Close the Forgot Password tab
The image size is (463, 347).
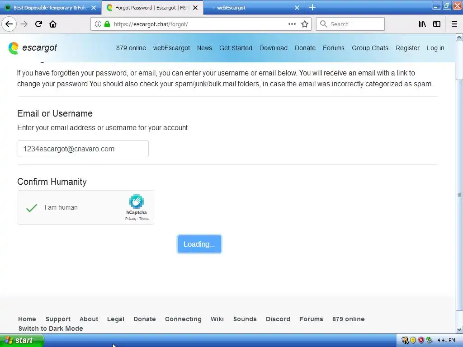(195, 8)
